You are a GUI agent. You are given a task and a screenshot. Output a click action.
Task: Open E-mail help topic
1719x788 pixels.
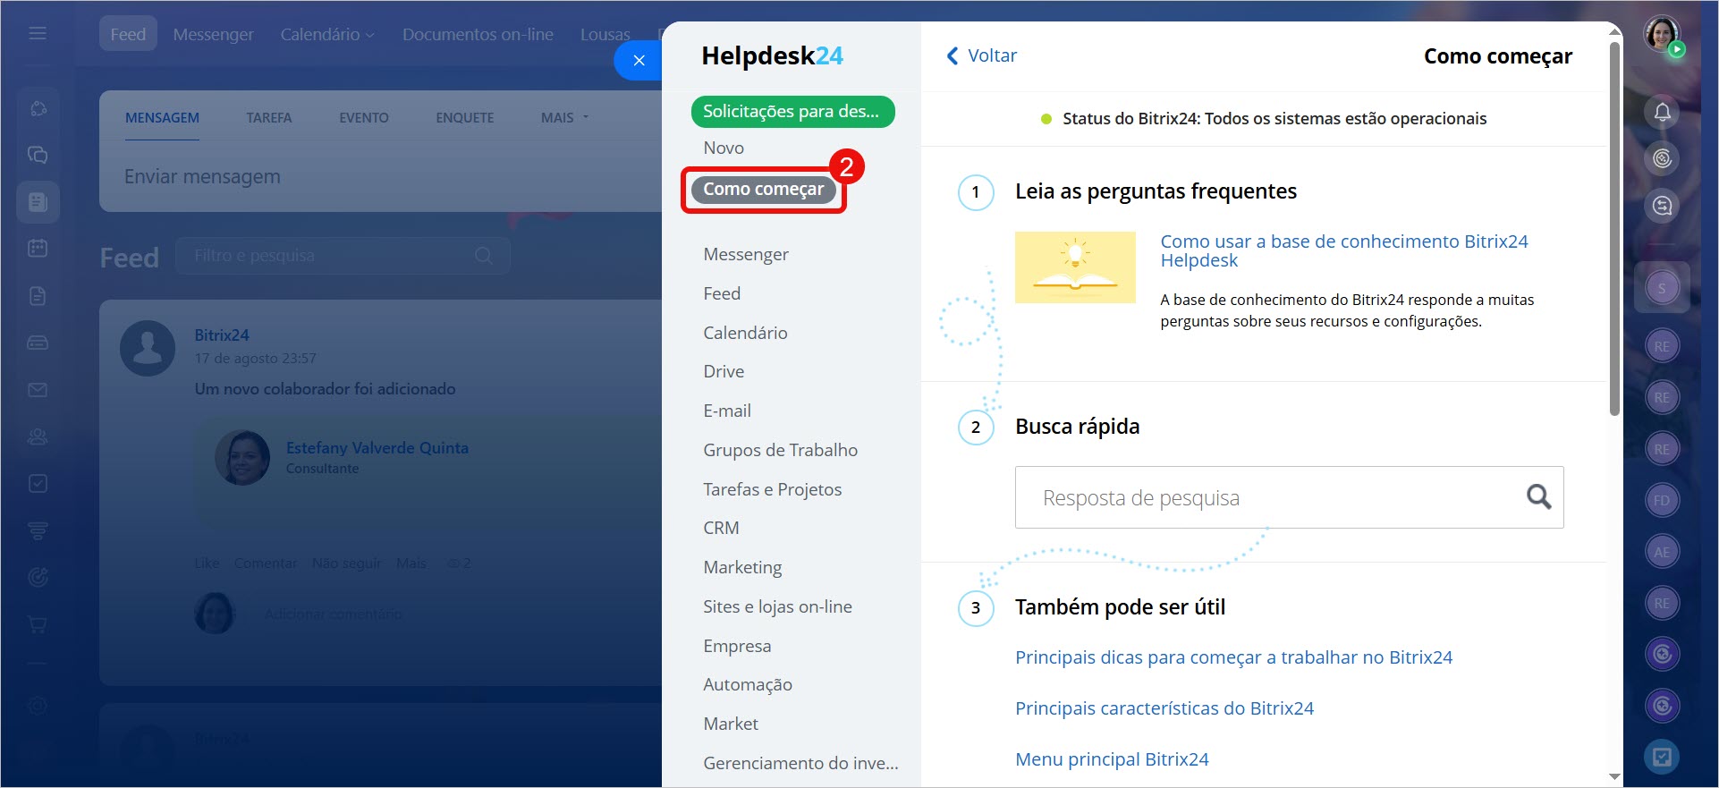click(x=727, y=411)
